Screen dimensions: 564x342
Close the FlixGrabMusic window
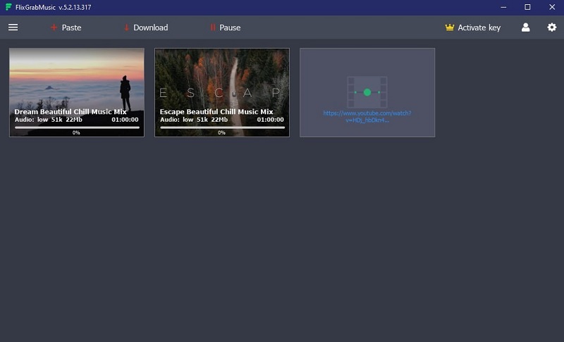552,7
